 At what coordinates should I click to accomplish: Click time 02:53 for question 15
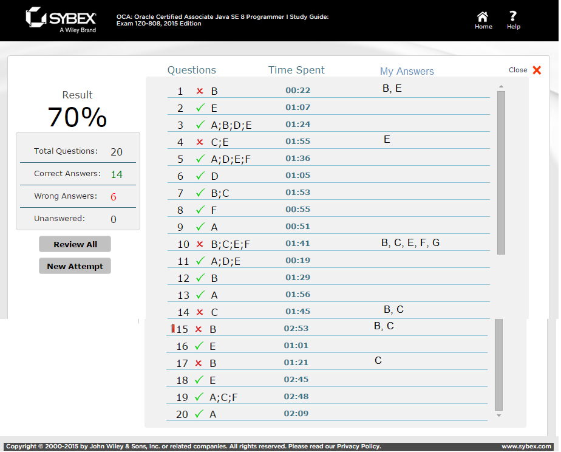(x=296, y=328)
